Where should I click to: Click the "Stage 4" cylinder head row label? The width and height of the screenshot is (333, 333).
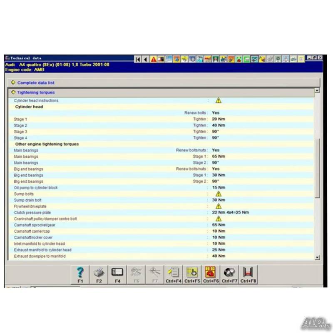20,138
